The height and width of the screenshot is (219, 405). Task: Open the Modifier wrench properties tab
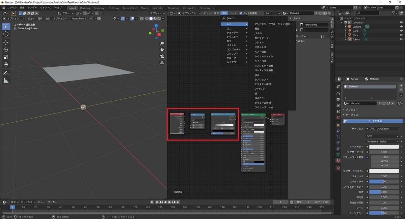coord(338,131)
